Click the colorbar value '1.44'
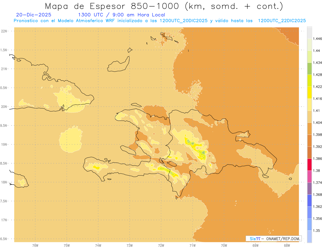Screen dimensions: 322x249 (x=317, y=51)
